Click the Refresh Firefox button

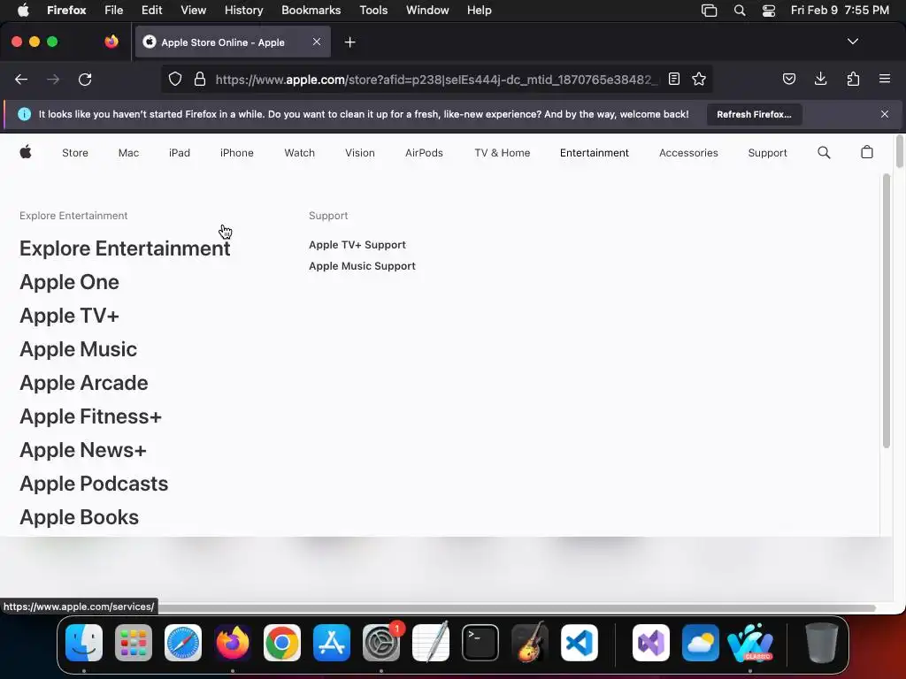point(754,114)
